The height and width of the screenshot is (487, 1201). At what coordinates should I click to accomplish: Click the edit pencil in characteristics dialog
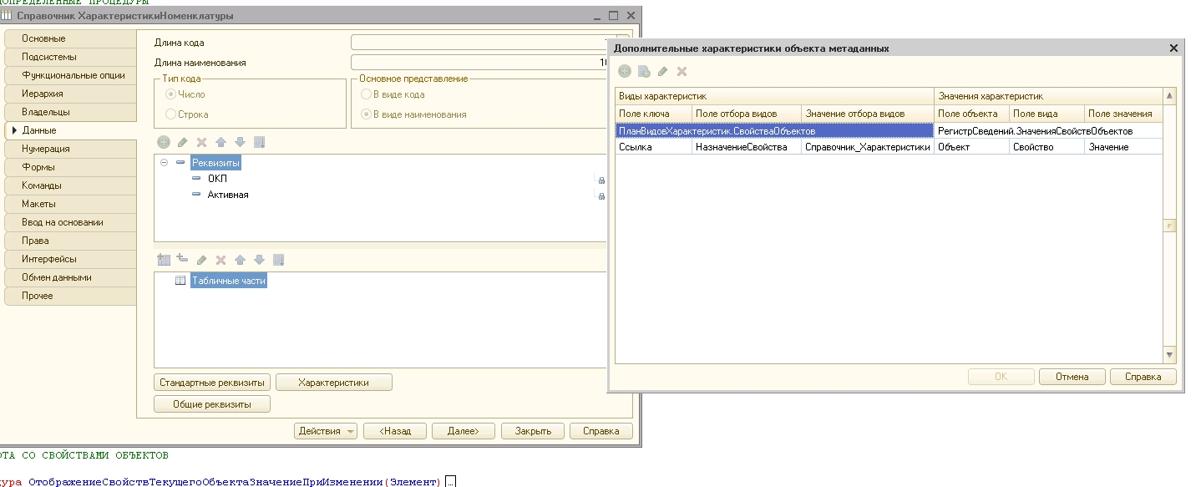[663, 72]
